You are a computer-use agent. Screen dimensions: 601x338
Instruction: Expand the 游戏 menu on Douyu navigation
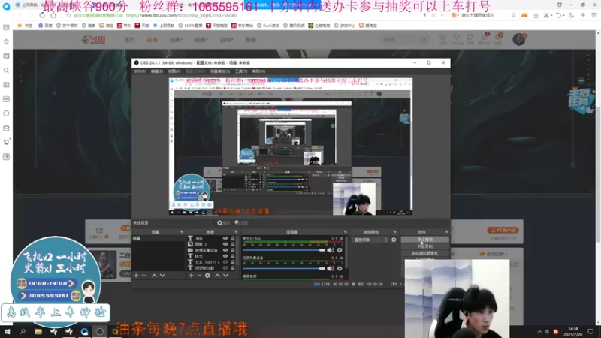point(227,40)
